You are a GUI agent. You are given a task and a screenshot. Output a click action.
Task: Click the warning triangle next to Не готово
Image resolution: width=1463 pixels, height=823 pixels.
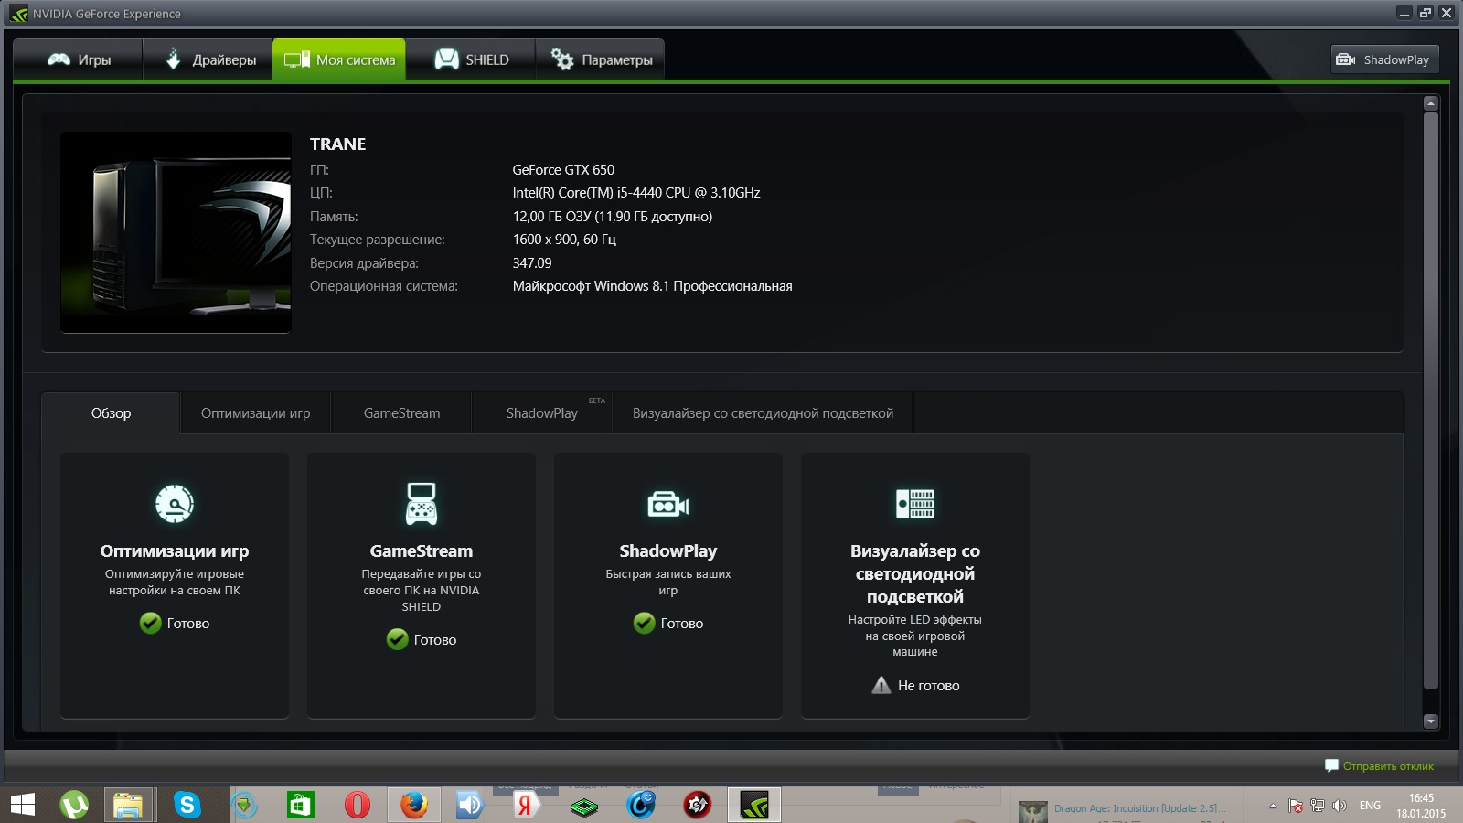point(881,685)
